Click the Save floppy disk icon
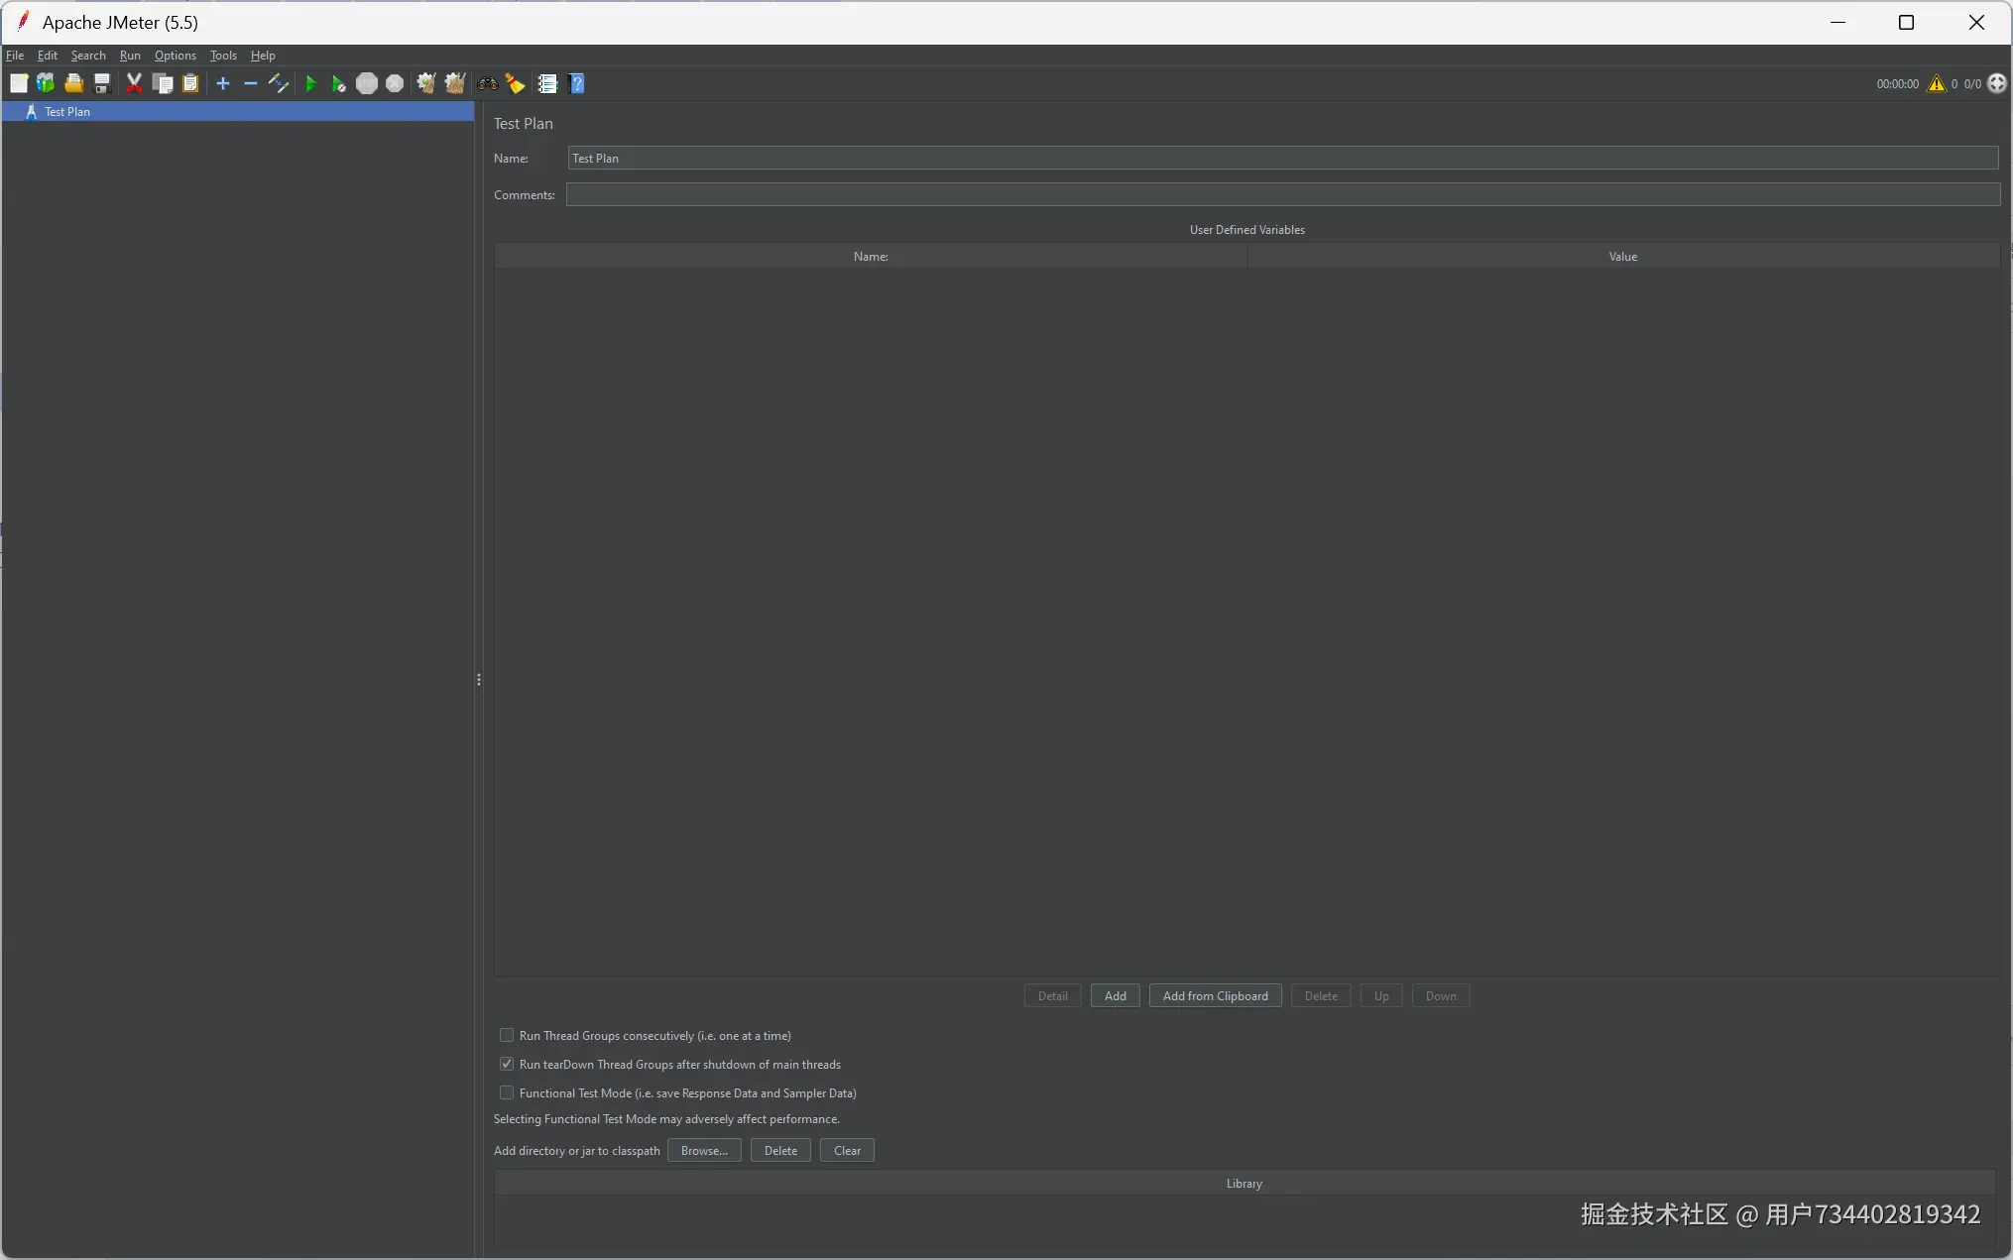The height and width of the screenshot is (1260, 2013). pyautogui.click(x=102, y=84)
